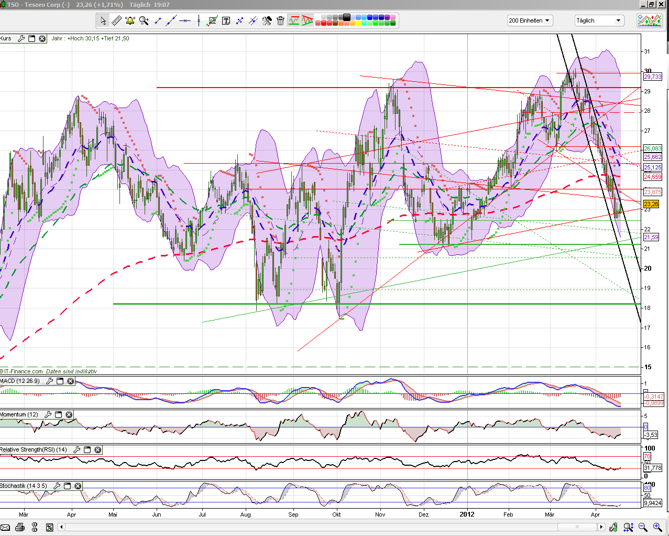Select the text label tool
The height and width of the screenshot is (536, 669).
[x=226, y=21]
